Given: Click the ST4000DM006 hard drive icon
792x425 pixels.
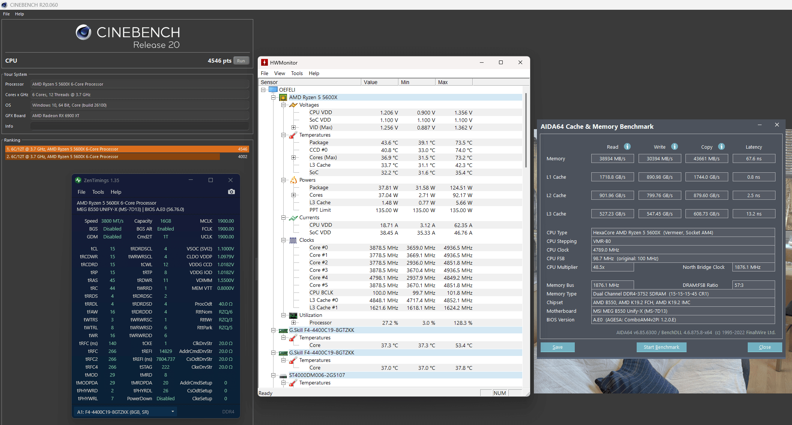Looking at the screenshot, I should coord(283,375).
